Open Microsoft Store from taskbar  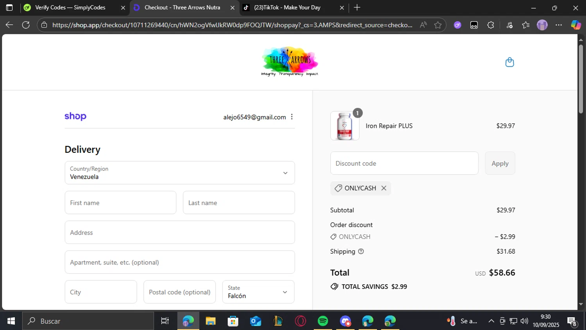pyautogui.click(x=233, y=321)
